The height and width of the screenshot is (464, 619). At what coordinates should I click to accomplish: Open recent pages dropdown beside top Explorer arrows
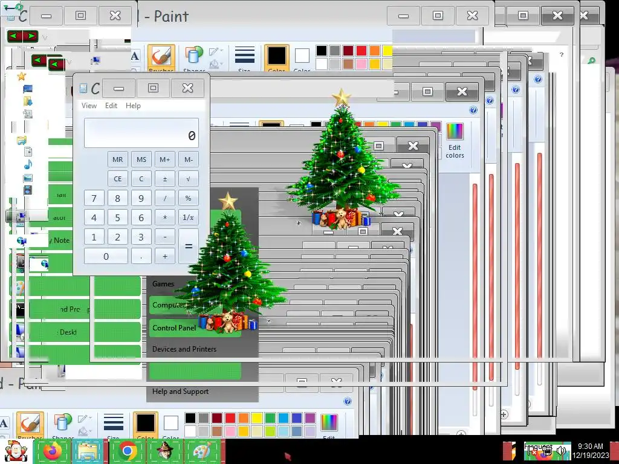[x=44, y=37]
